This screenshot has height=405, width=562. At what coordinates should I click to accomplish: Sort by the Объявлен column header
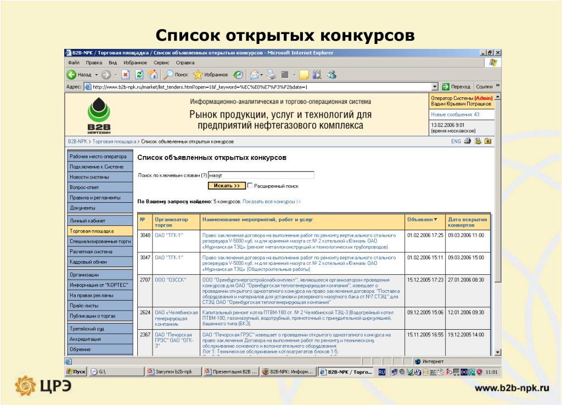422,220
